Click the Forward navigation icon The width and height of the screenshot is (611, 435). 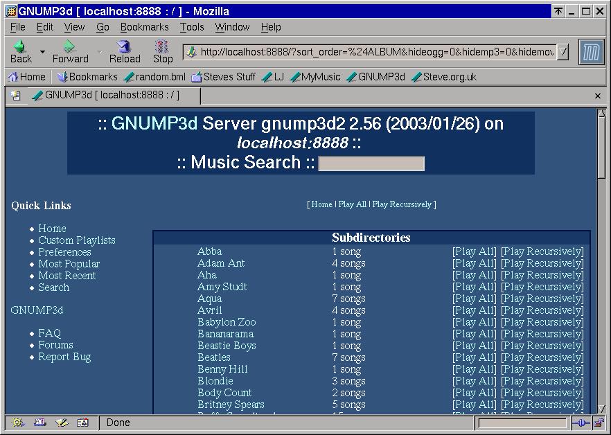click(x=69, y=46)
